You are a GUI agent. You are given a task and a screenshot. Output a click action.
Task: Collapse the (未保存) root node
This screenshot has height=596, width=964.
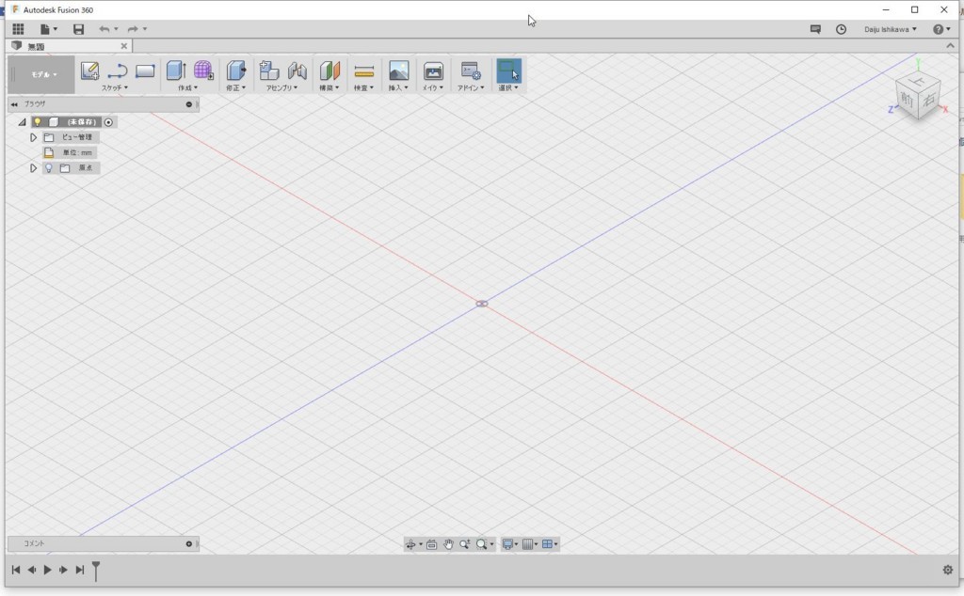click(23, 122)
